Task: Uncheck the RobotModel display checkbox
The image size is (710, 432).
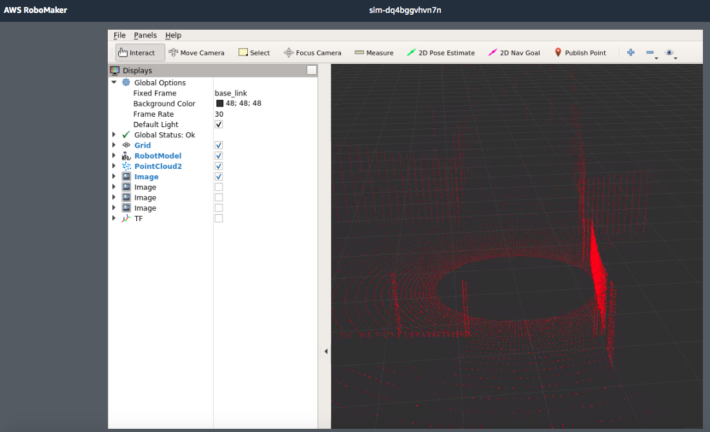Action: pyautogui.click(x=219, y=155)
